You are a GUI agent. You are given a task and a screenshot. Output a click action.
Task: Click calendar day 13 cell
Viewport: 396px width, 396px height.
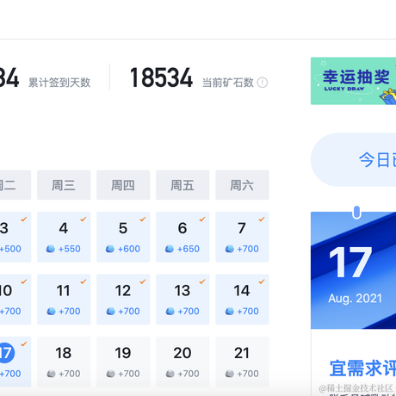(x=183, y=300)
